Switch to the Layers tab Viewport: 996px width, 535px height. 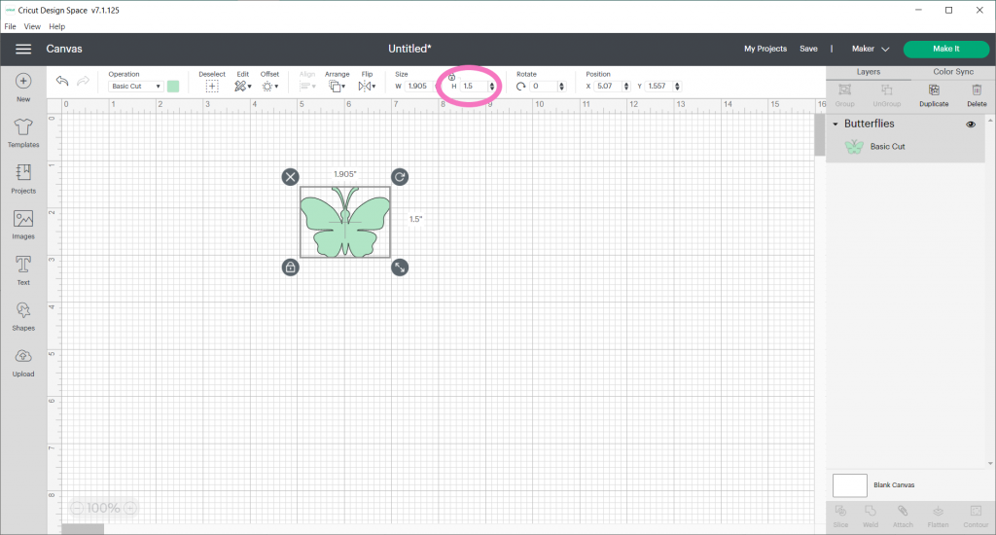869,72
